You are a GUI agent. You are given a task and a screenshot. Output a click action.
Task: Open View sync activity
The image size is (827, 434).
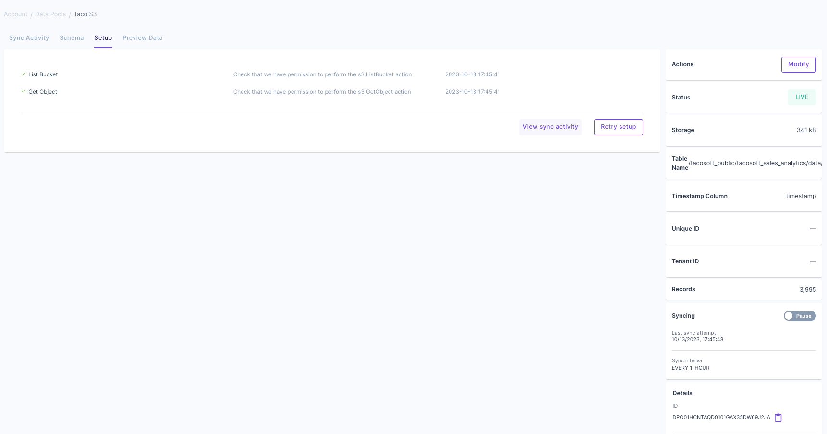550,127
